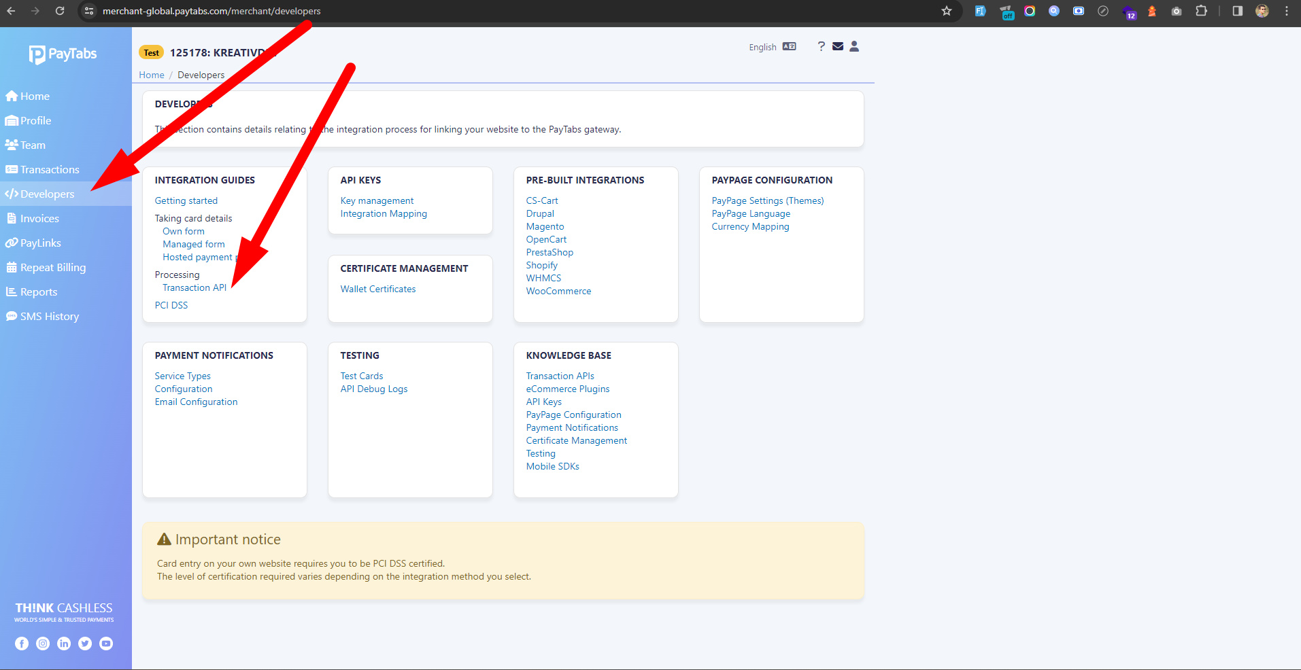The image size is (1301, 670).
Task: Open Email Configuration
Action: tap(197, 402)
